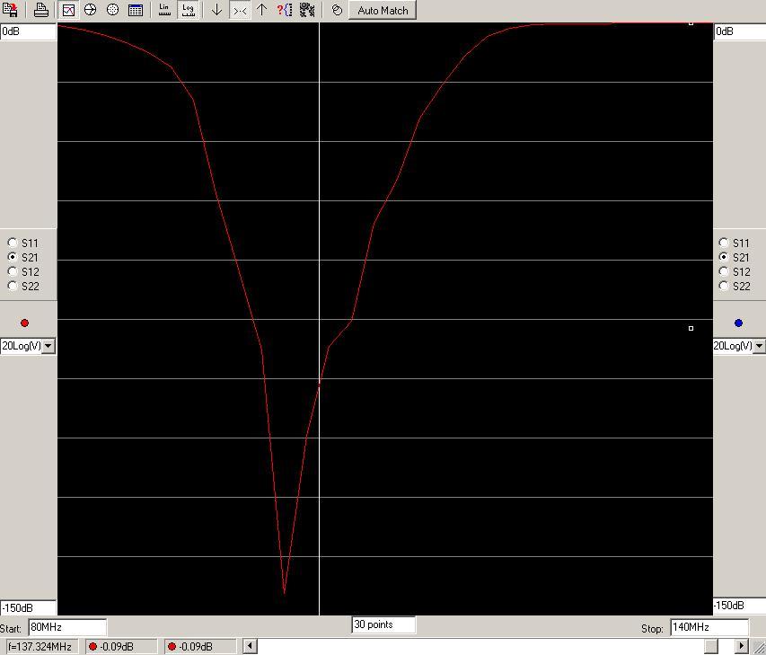Screen dimensions: 766x655
Task: Edit the left bottom scale -150dB field
Action: [29, 608]
